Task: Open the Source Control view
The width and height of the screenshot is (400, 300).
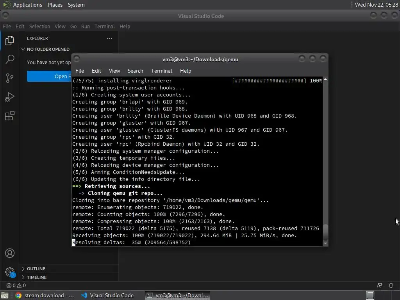Action: coord(10,78)
